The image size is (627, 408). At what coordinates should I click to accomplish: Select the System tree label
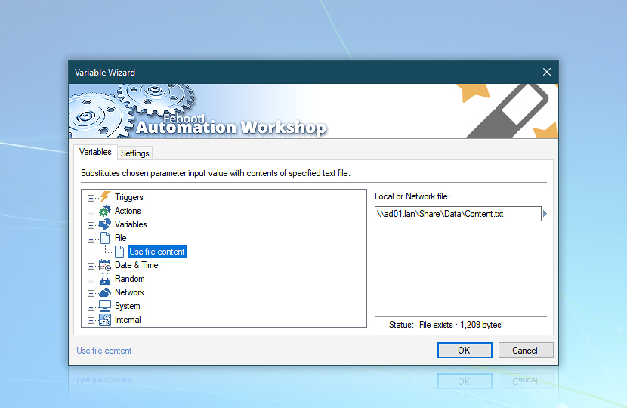click(127, 306)
